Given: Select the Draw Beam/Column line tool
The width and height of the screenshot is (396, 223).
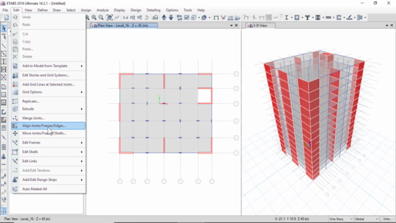Looking at the screenshot, I should click(4, 46).
